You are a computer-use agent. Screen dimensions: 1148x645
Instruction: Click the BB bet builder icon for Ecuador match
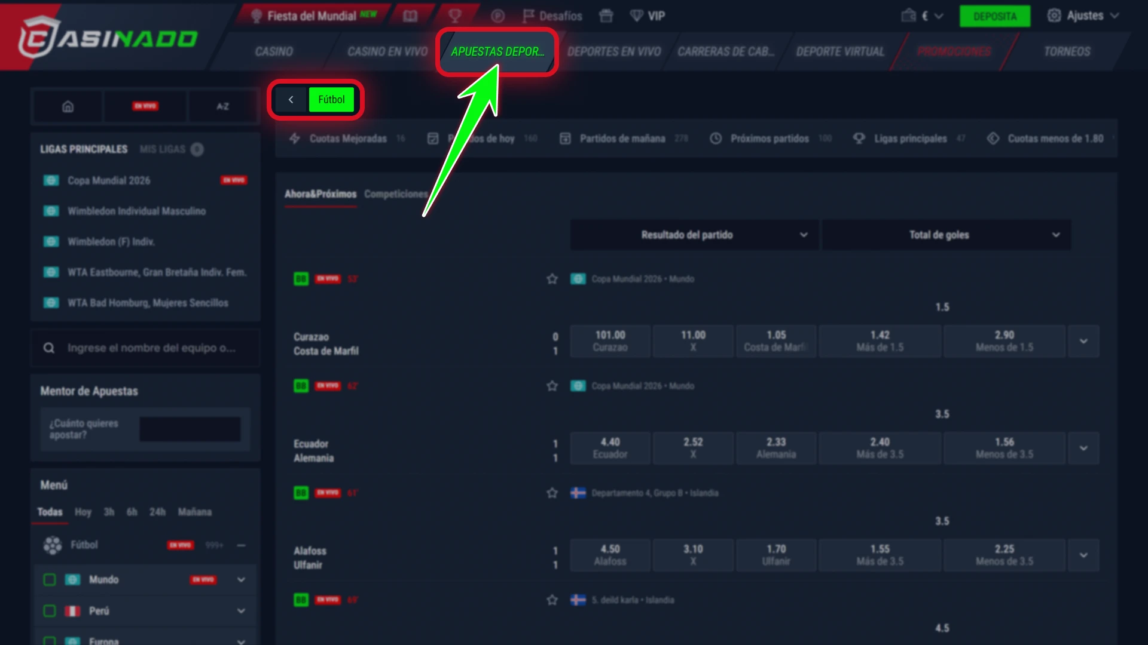[x=301, y=386]
